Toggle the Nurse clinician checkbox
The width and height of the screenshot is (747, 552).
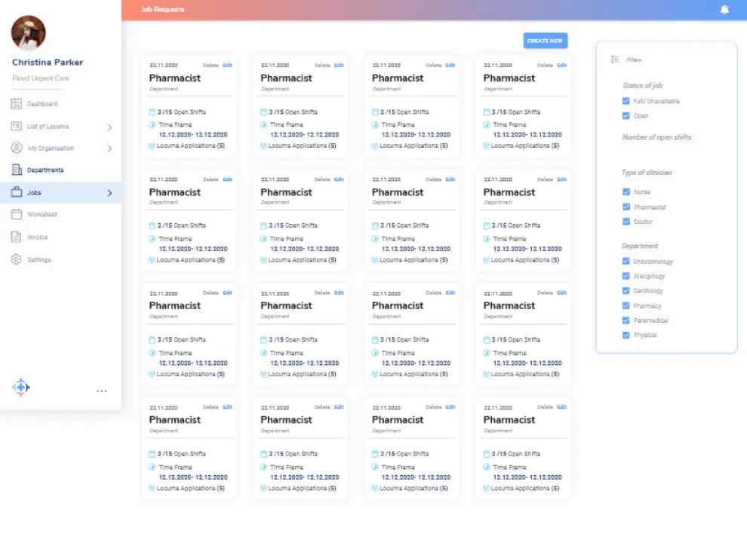click(x=626, y=192)
